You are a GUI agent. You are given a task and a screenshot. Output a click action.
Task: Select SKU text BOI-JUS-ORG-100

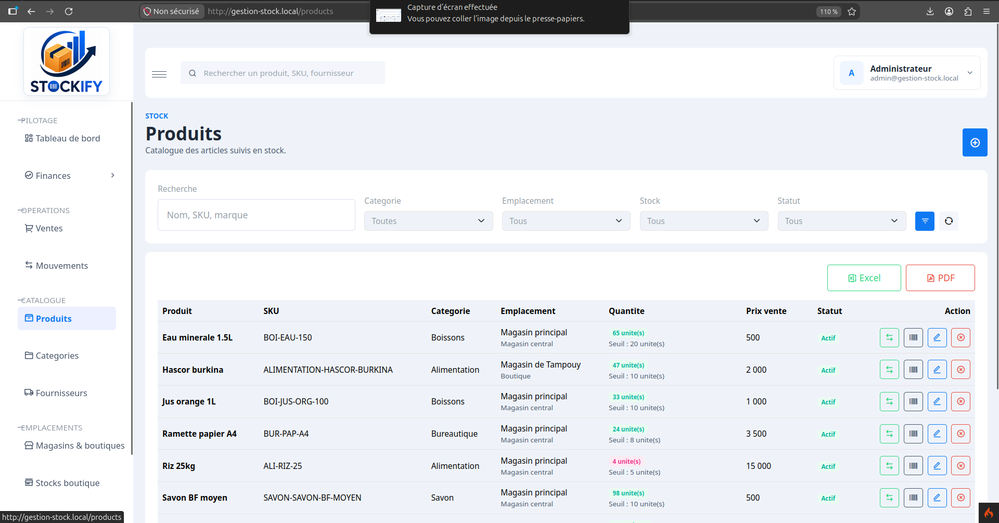coord(296,402)
